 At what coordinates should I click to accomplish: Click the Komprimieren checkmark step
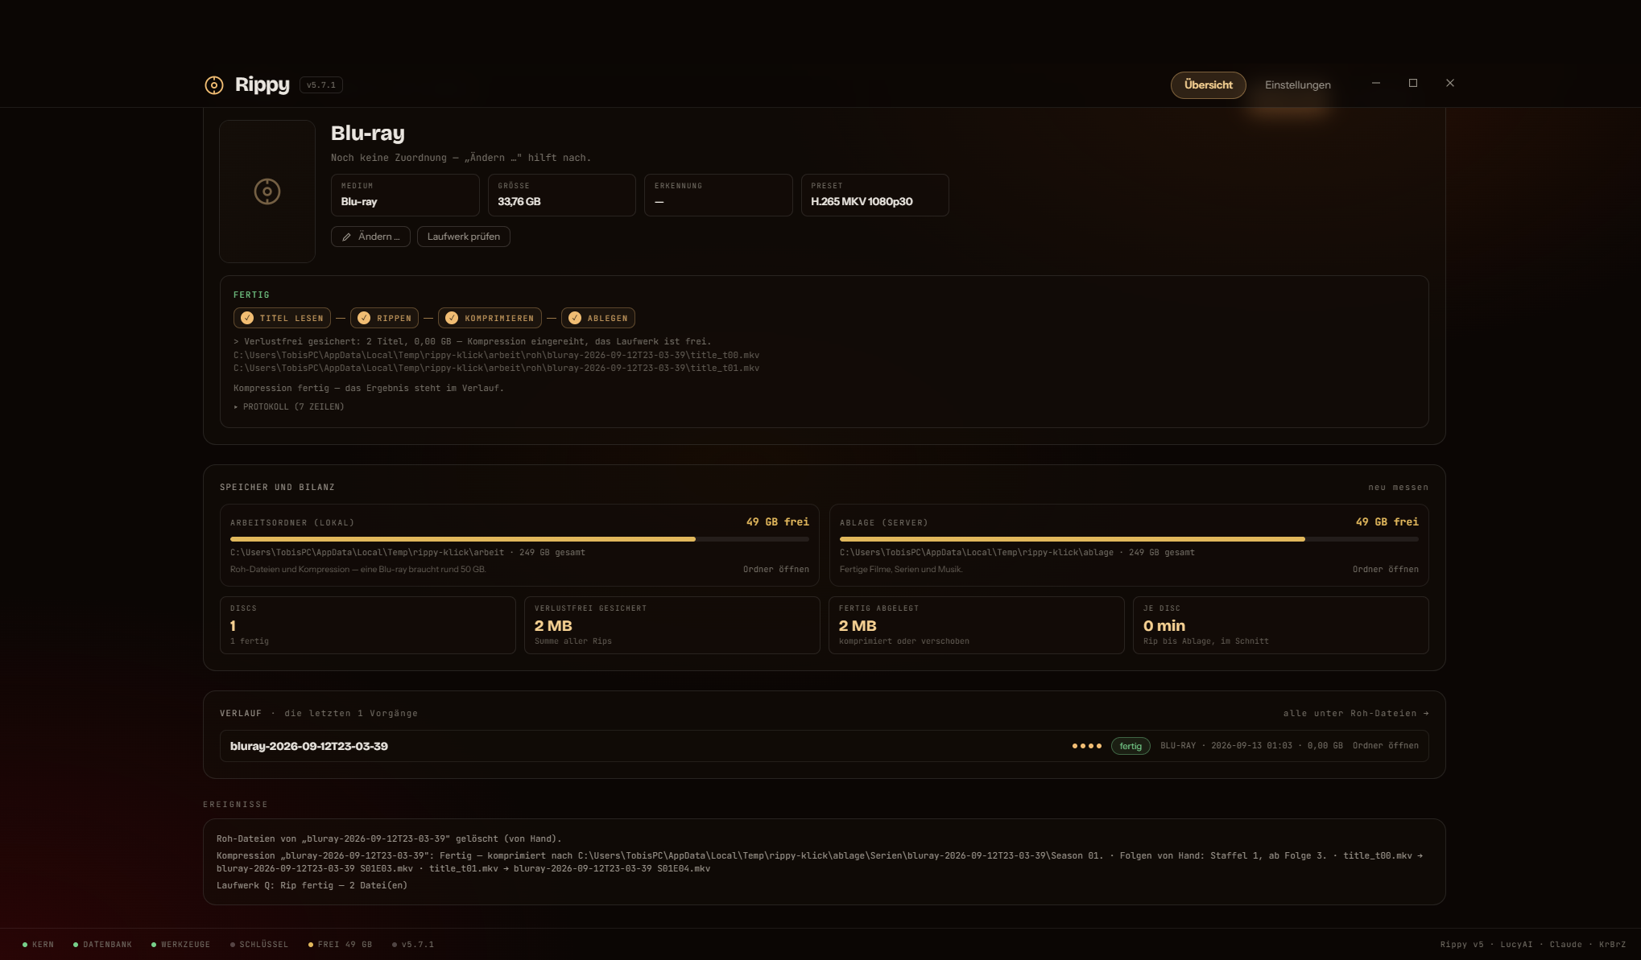[490, 318]
